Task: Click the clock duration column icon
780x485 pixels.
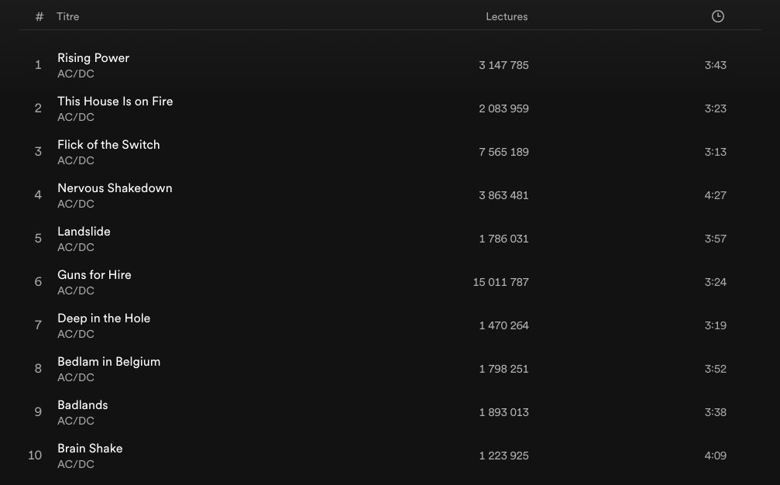Action: pos(718,16)
